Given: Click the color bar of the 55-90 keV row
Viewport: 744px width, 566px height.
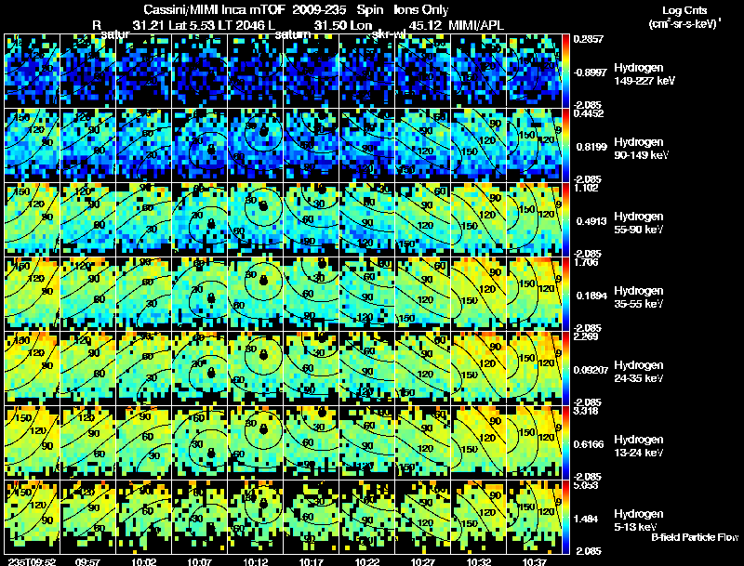Looking at the screenshot, I should tap(565, 219).
